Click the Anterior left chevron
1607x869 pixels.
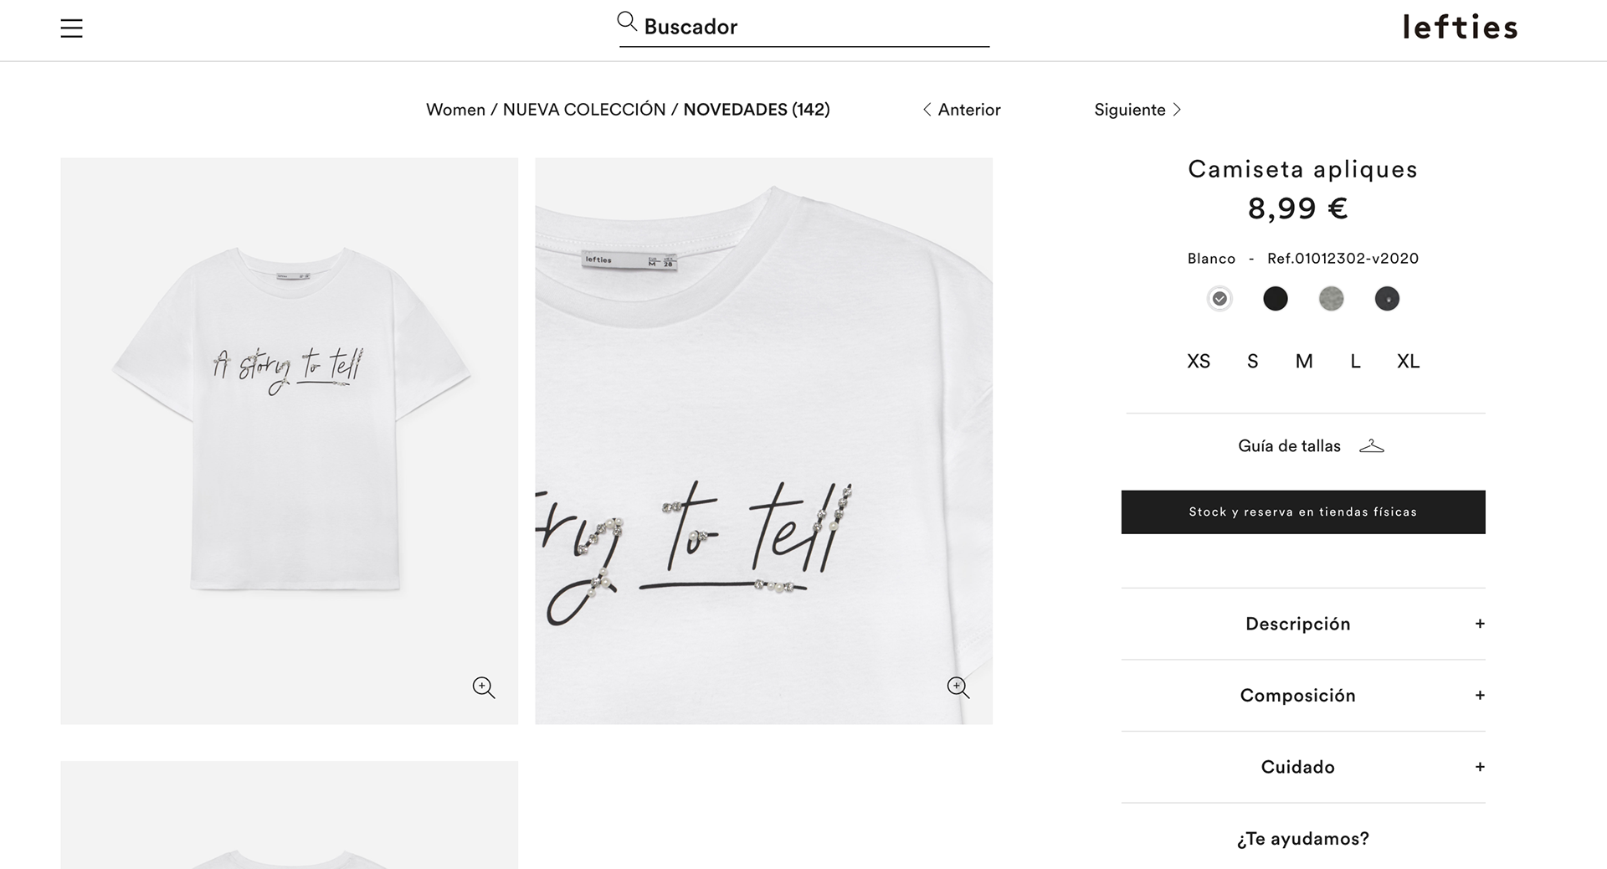927,110
